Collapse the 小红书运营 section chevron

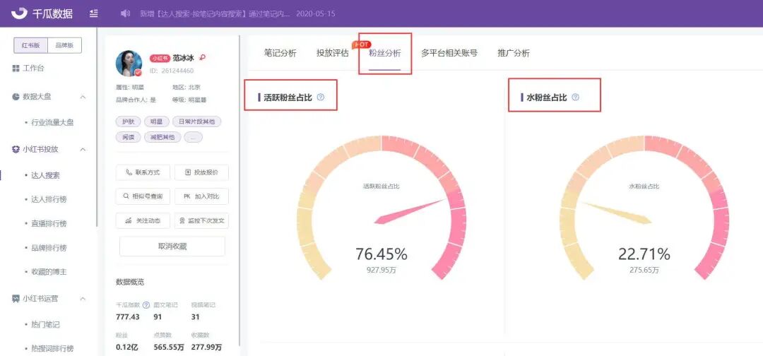pos(83,299)
